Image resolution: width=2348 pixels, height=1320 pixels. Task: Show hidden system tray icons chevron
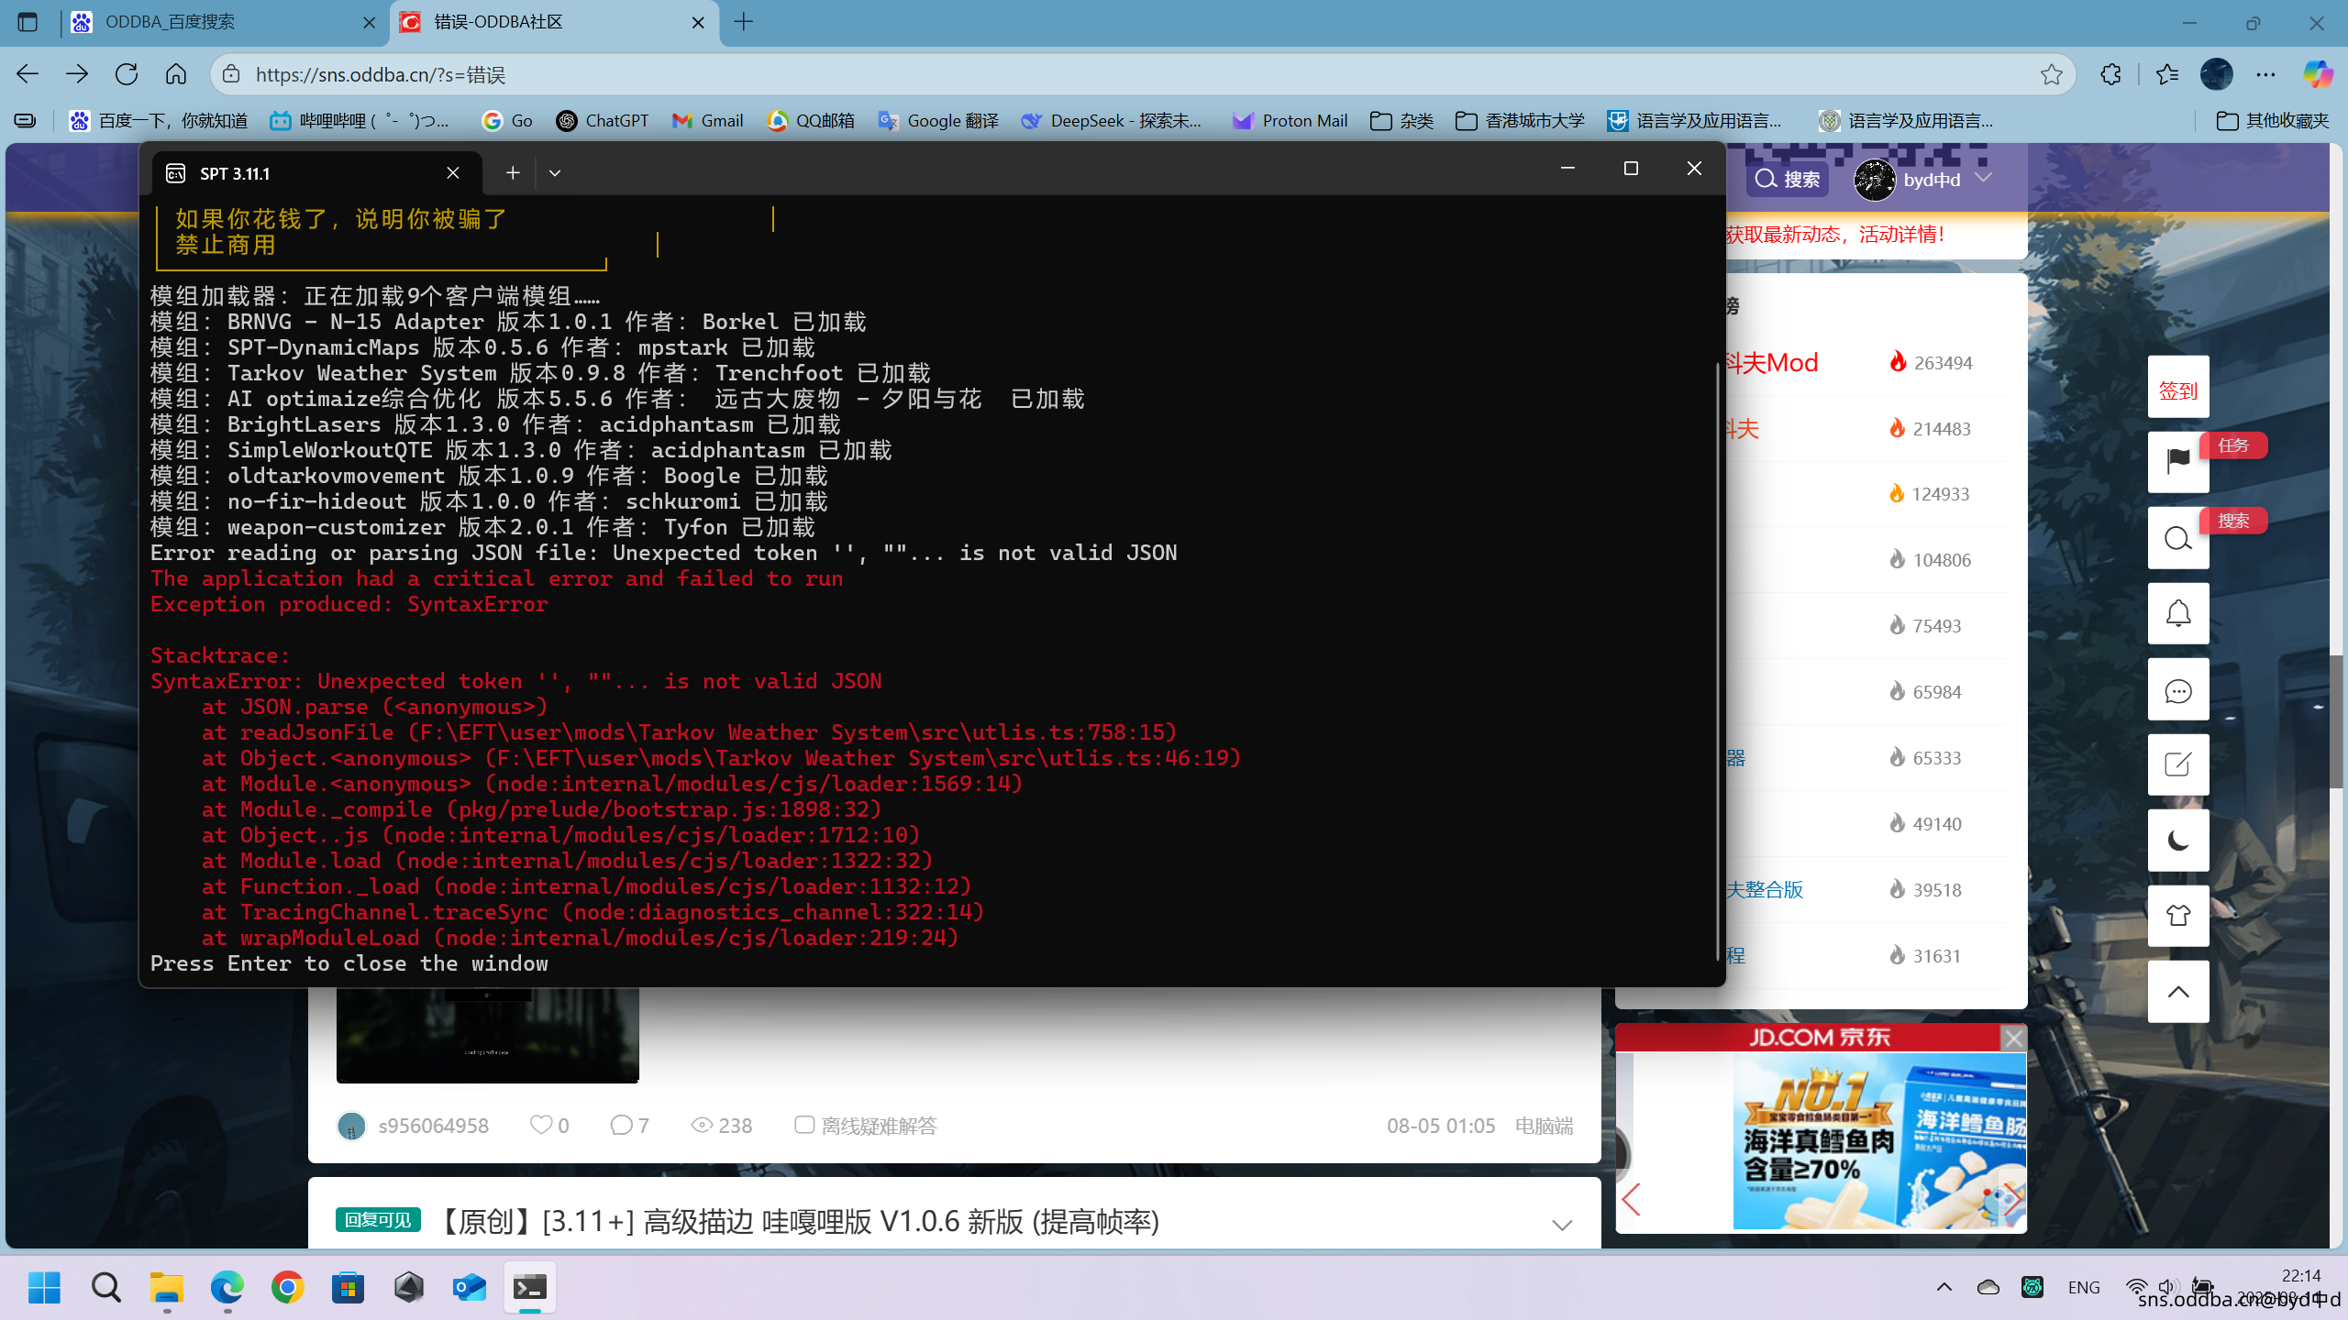point(1944,1287)
